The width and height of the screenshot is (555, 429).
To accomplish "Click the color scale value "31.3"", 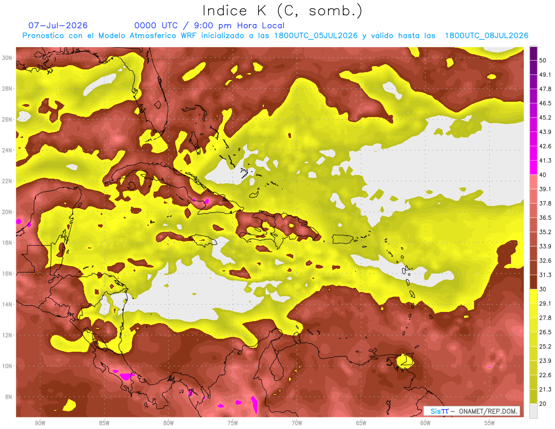I will pos(545,275).
